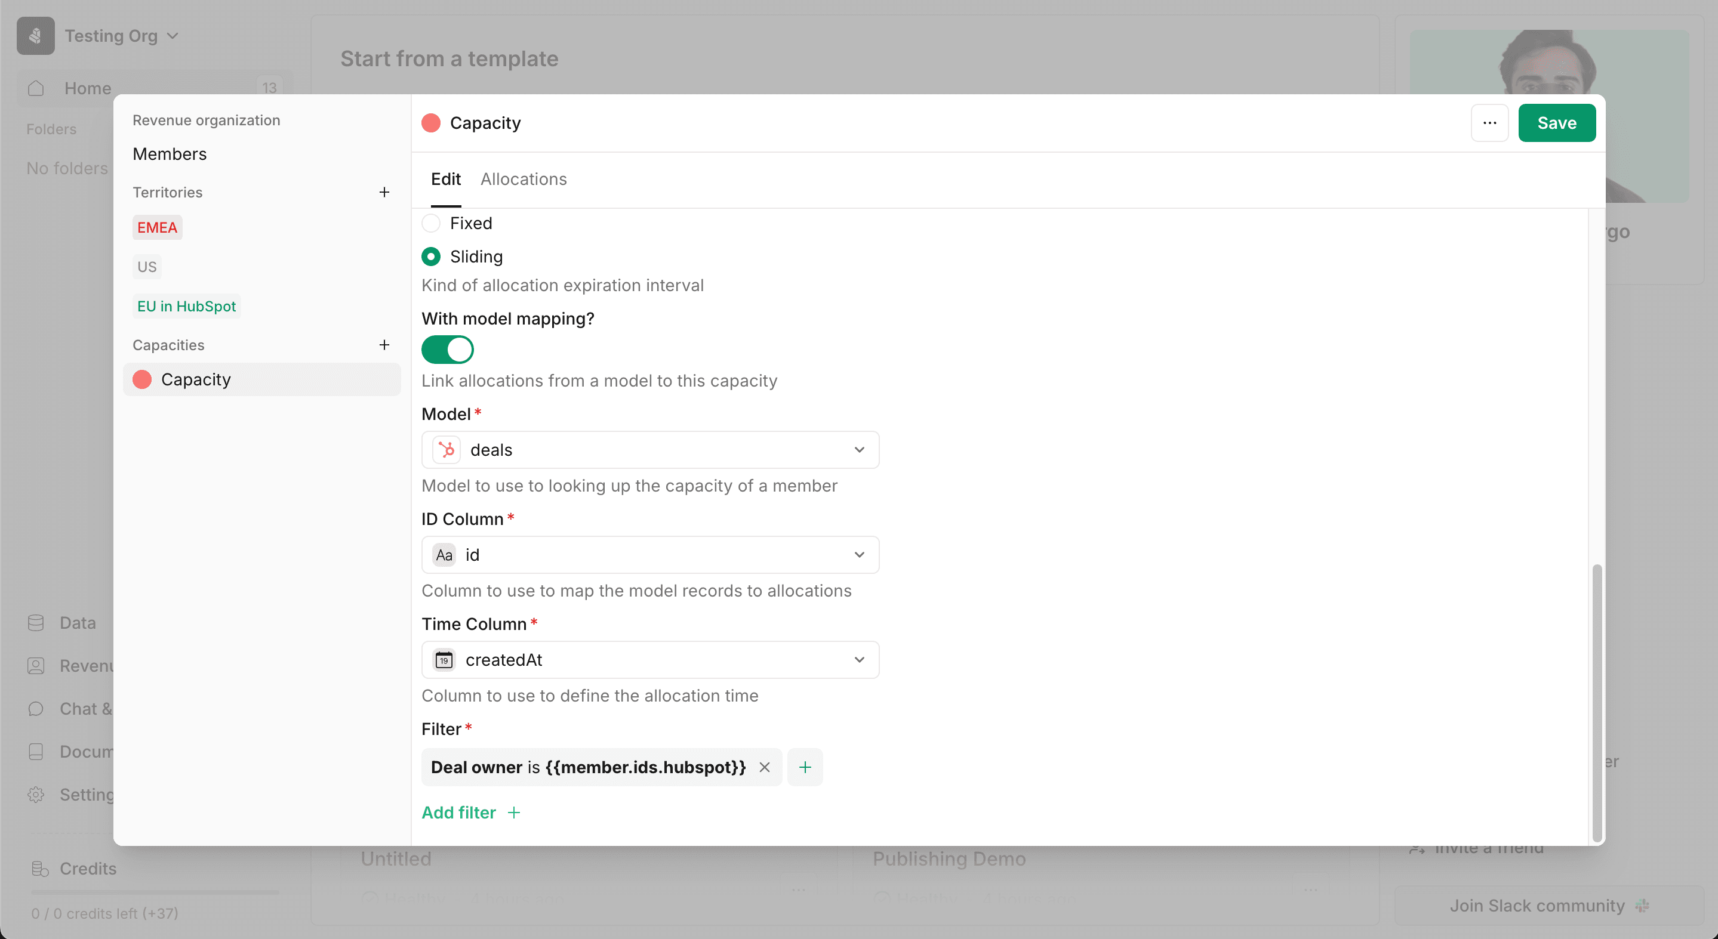Click red dot beside Capacity in sidebar

142,379
